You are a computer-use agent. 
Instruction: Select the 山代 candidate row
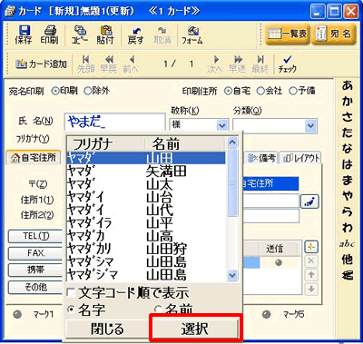point(146,210)
